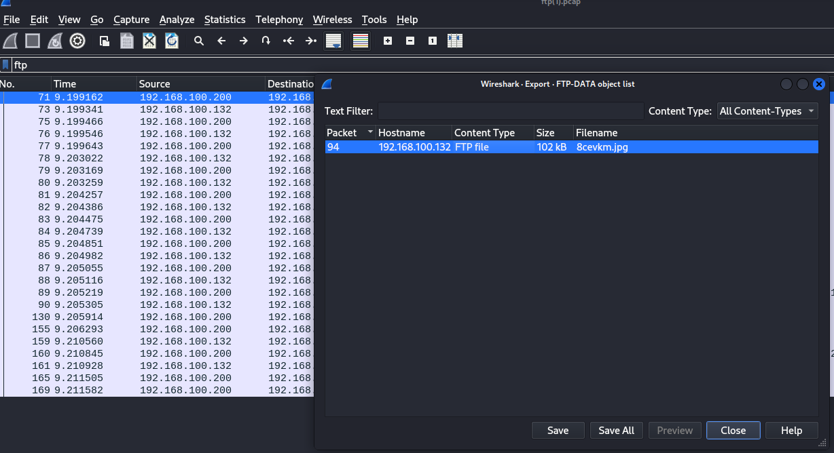Select packet 130 in packet list
Image resolution: width=834 pixels, height=453 pixels.
point(156,317)
